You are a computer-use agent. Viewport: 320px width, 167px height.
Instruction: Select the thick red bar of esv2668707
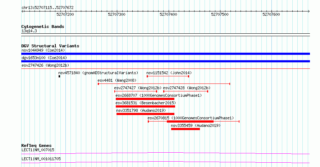[145, 99]
